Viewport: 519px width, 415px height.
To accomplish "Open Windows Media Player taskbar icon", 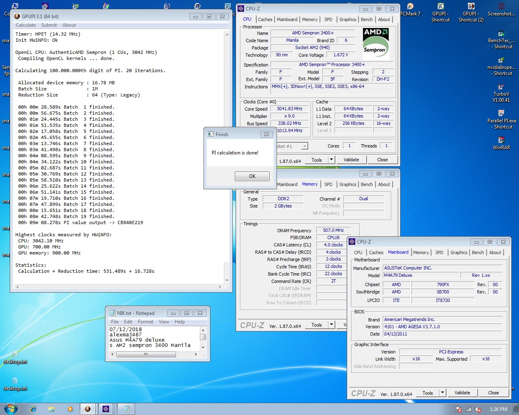I will point(70,409).
